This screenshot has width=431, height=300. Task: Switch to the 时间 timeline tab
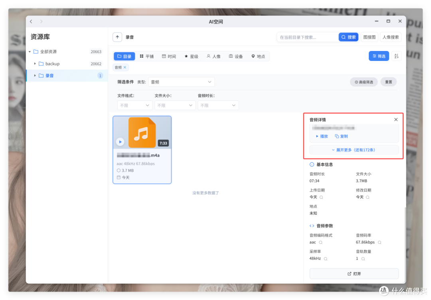pos(169,56)
